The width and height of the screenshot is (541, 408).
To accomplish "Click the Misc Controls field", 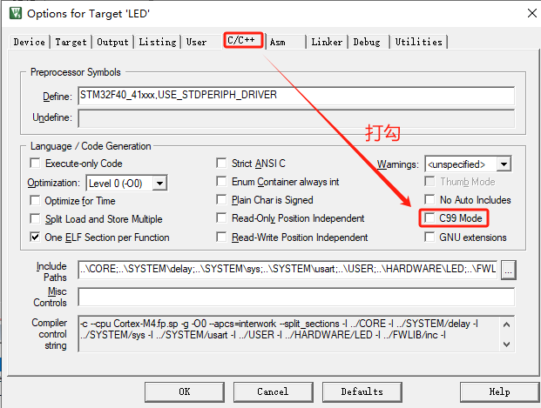I will (x=296, y=297).
